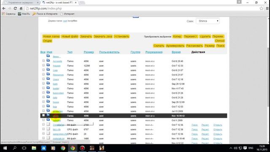Click the Скачать button
This screenshot has width=270, height=152.
[x=159, y=46]
